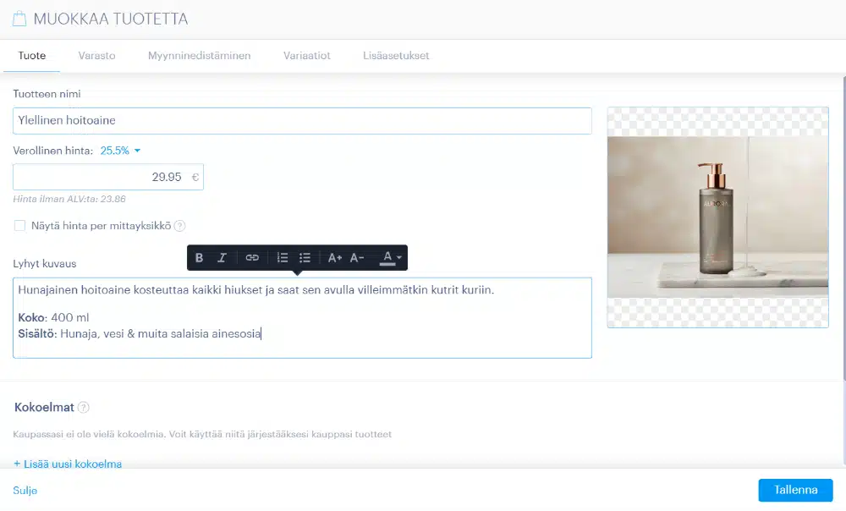Pick a text color from the A swatch

387,258
